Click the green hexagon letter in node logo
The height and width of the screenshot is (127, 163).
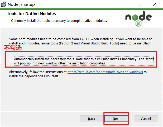coord(135,17)
